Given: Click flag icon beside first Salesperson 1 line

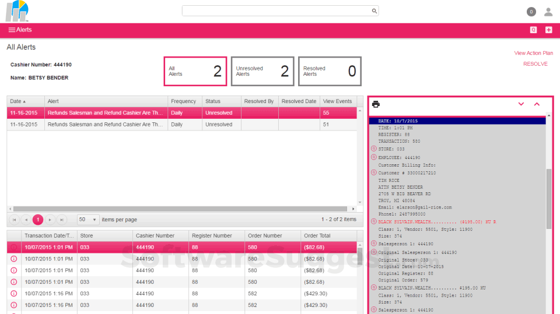Looking at the screenshot, I should 373,244.
